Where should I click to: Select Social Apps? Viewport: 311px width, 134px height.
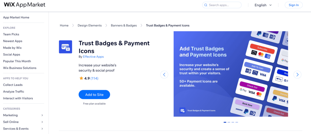click(x=12, y=54)
